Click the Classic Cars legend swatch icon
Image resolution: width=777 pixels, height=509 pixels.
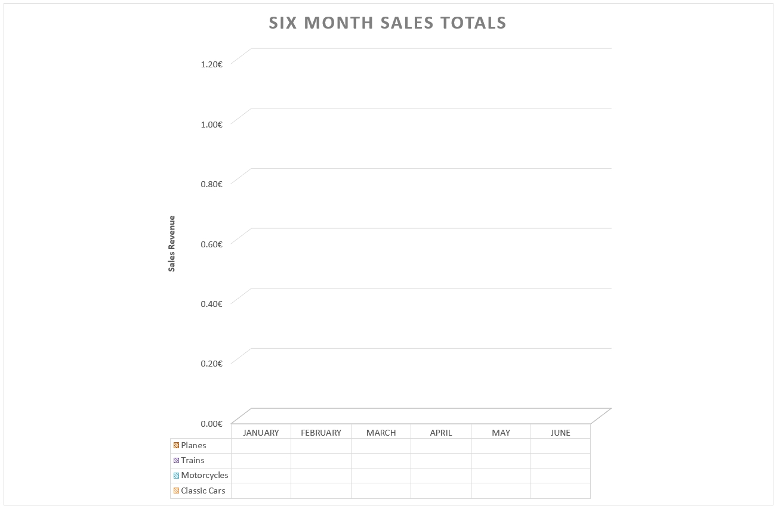[x=176, y=491]
